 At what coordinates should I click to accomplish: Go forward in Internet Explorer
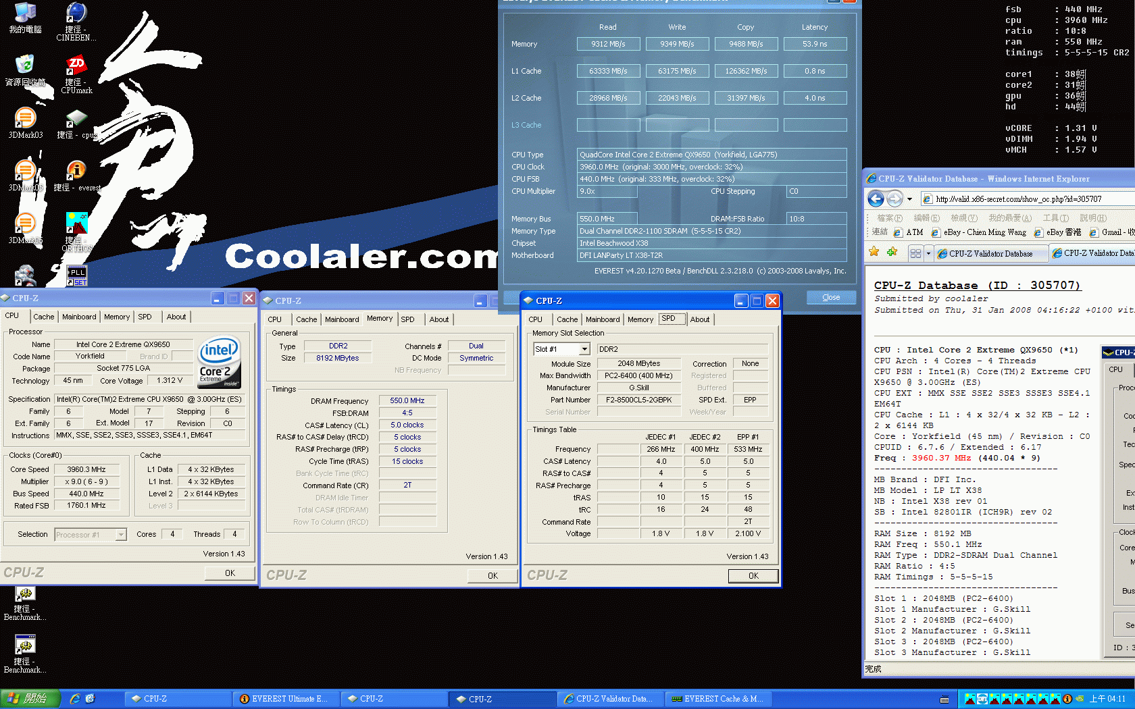coord(894,199)
